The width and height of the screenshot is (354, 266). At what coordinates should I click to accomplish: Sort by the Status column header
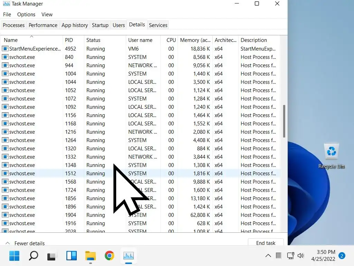105,40
